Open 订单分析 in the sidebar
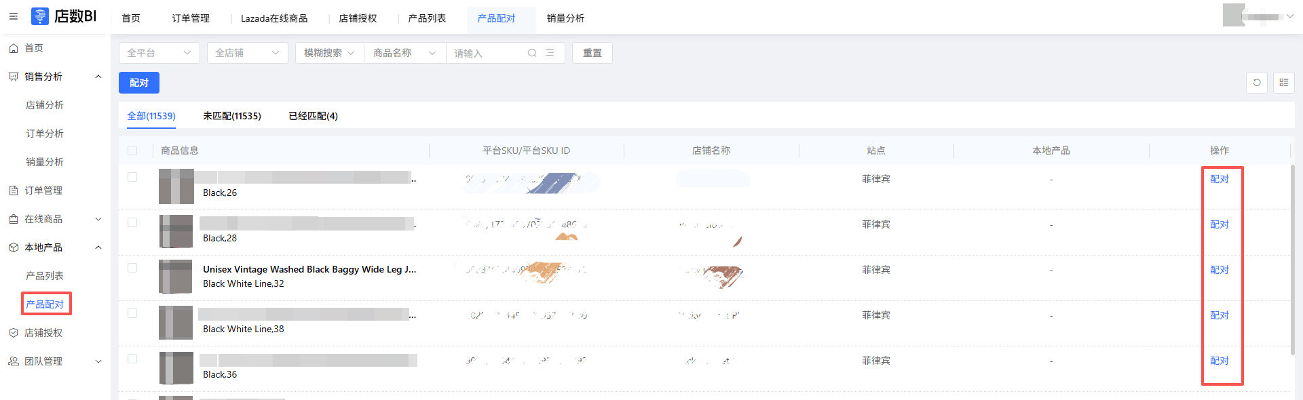 45,134
